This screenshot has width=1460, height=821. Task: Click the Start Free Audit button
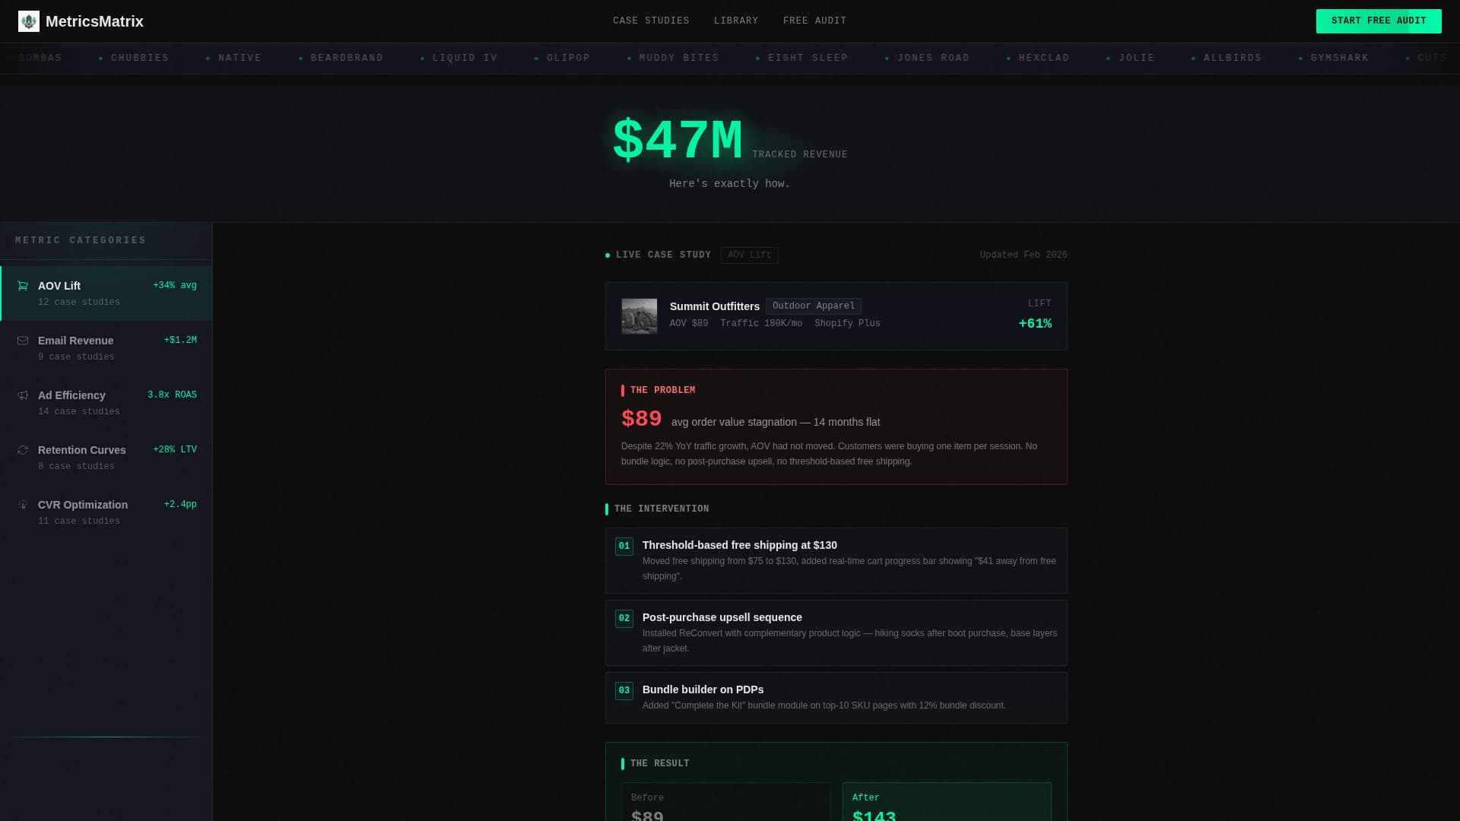click(1379, 21)
